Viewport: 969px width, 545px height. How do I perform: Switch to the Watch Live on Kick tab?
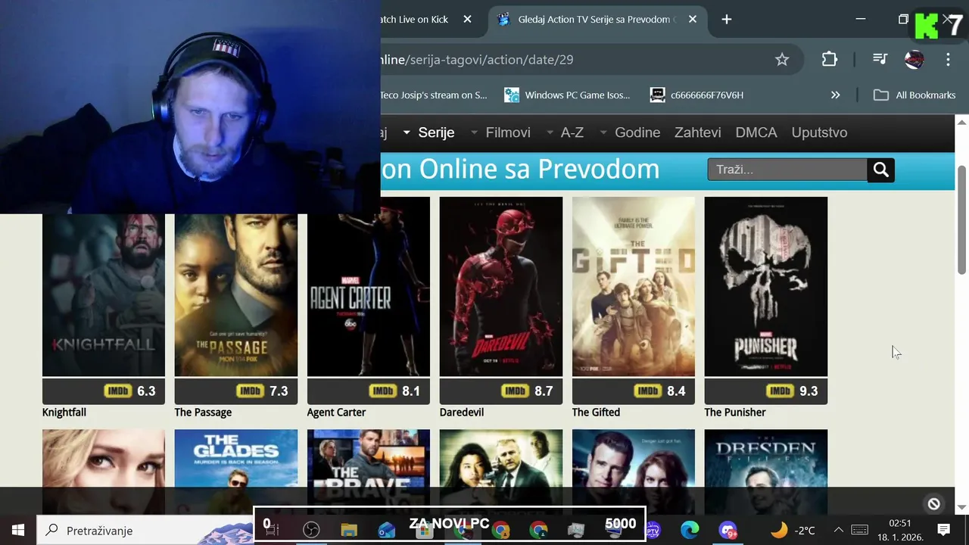point(415,20)
